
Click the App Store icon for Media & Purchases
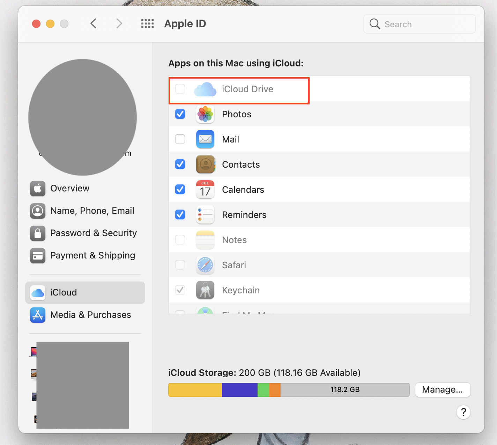pos(38,315)
